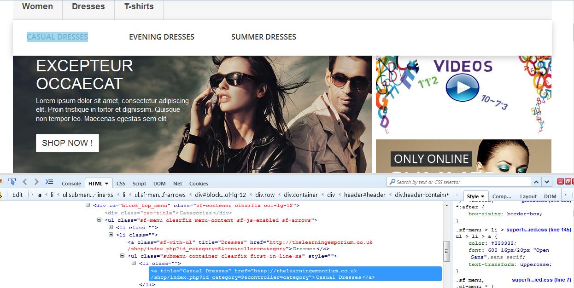Open the Women menu category
574x288 pixels.
click(x=37, y=7)
